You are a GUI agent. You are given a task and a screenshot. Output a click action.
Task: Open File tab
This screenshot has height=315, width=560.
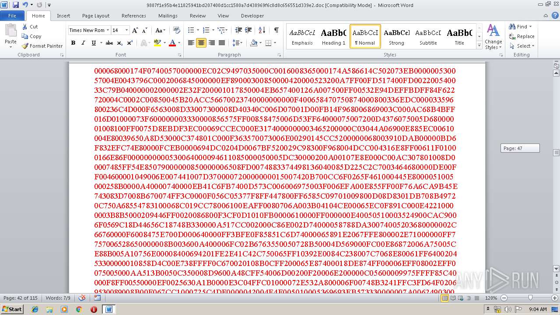(x=12, y=16)
